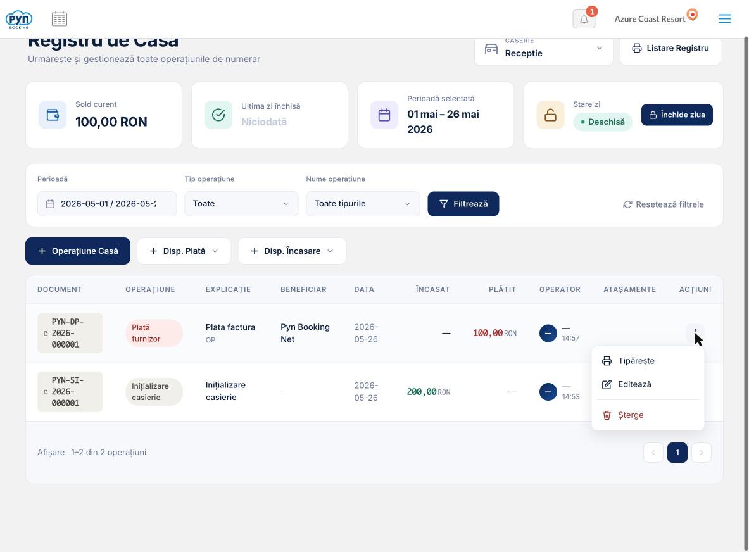Click the Deschisă status badge

pyautogui.click(x=602, y=122)
